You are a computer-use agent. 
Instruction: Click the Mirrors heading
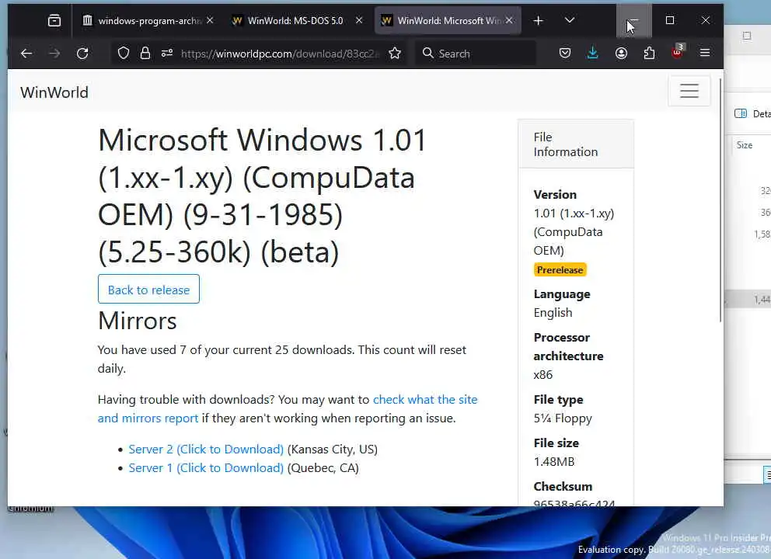138,321
